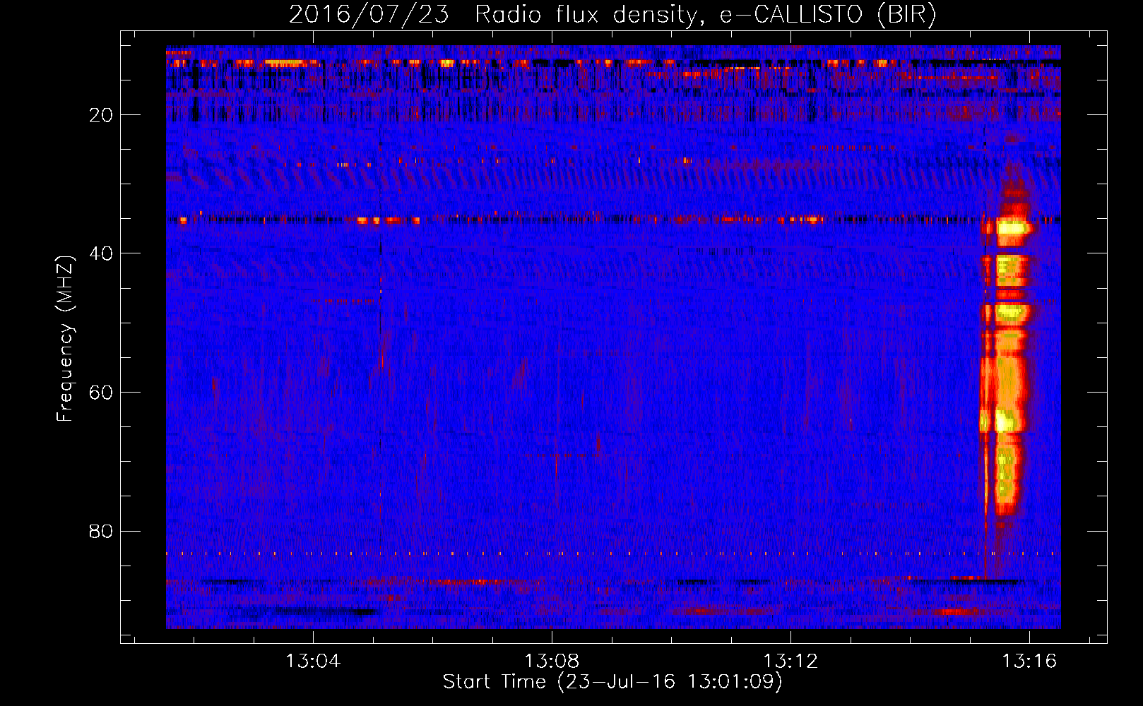Click the 'Start Time (23-Jul-16 13:01:09)' label
This screenshot has height=706, width=1143.
tap(612, 682)
